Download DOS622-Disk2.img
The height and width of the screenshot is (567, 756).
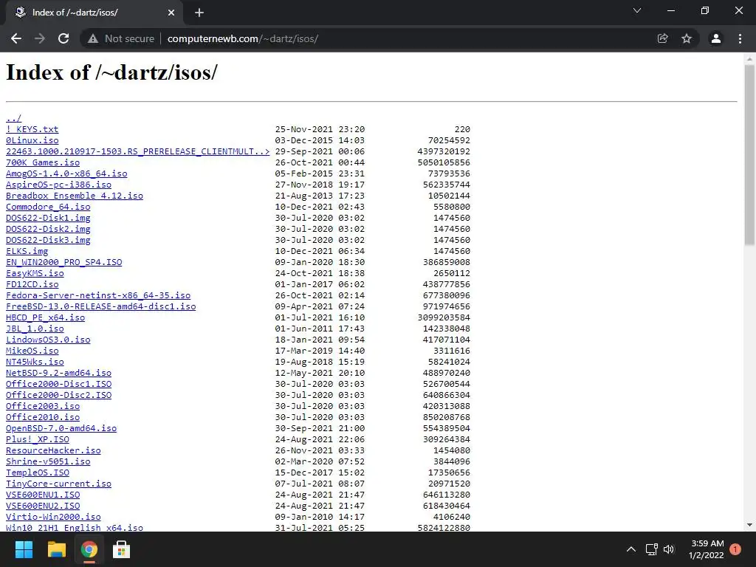48,229
